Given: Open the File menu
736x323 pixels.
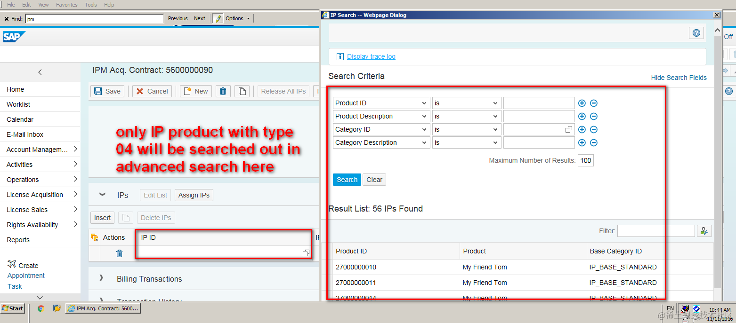Looking at the screenshot, I should (11, 5).
